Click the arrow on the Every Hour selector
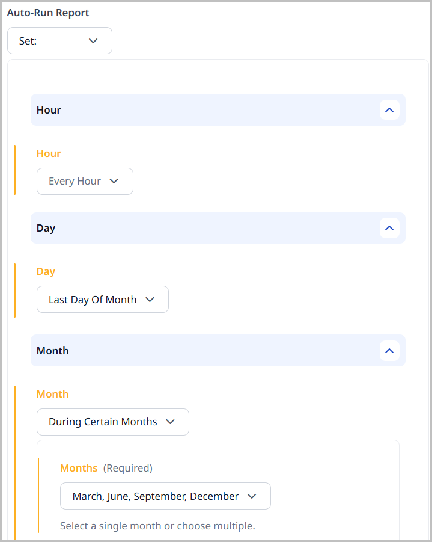The height and width of the screenshot is (542, 432). 114,181
